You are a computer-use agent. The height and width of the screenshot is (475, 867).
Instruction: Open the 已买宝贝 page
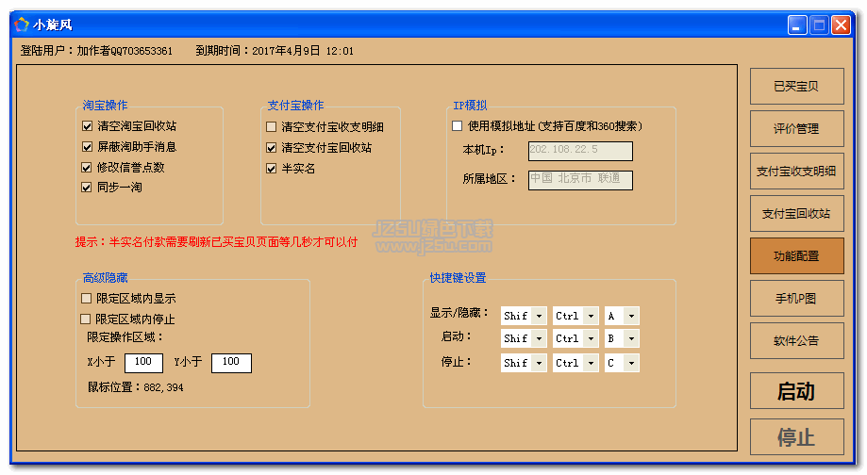pyautogui.click(x=797, y=86)
